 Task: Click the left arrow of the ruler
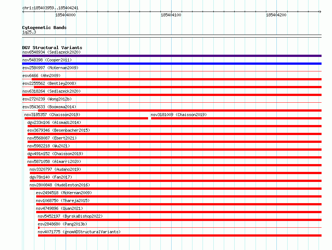pyautogui.click(x=23, y=12)
